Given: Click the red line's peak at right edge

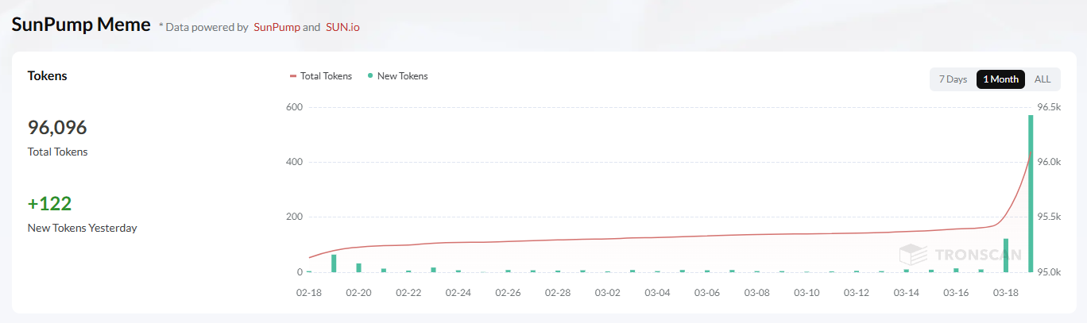Looking at the screenshot, I should coord(1031,152).
